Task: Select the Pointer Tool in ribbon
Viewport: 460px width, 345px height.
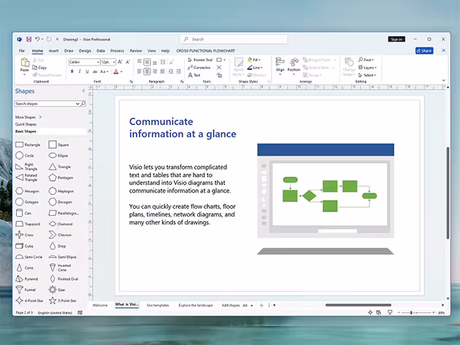Action: point(199,60)
